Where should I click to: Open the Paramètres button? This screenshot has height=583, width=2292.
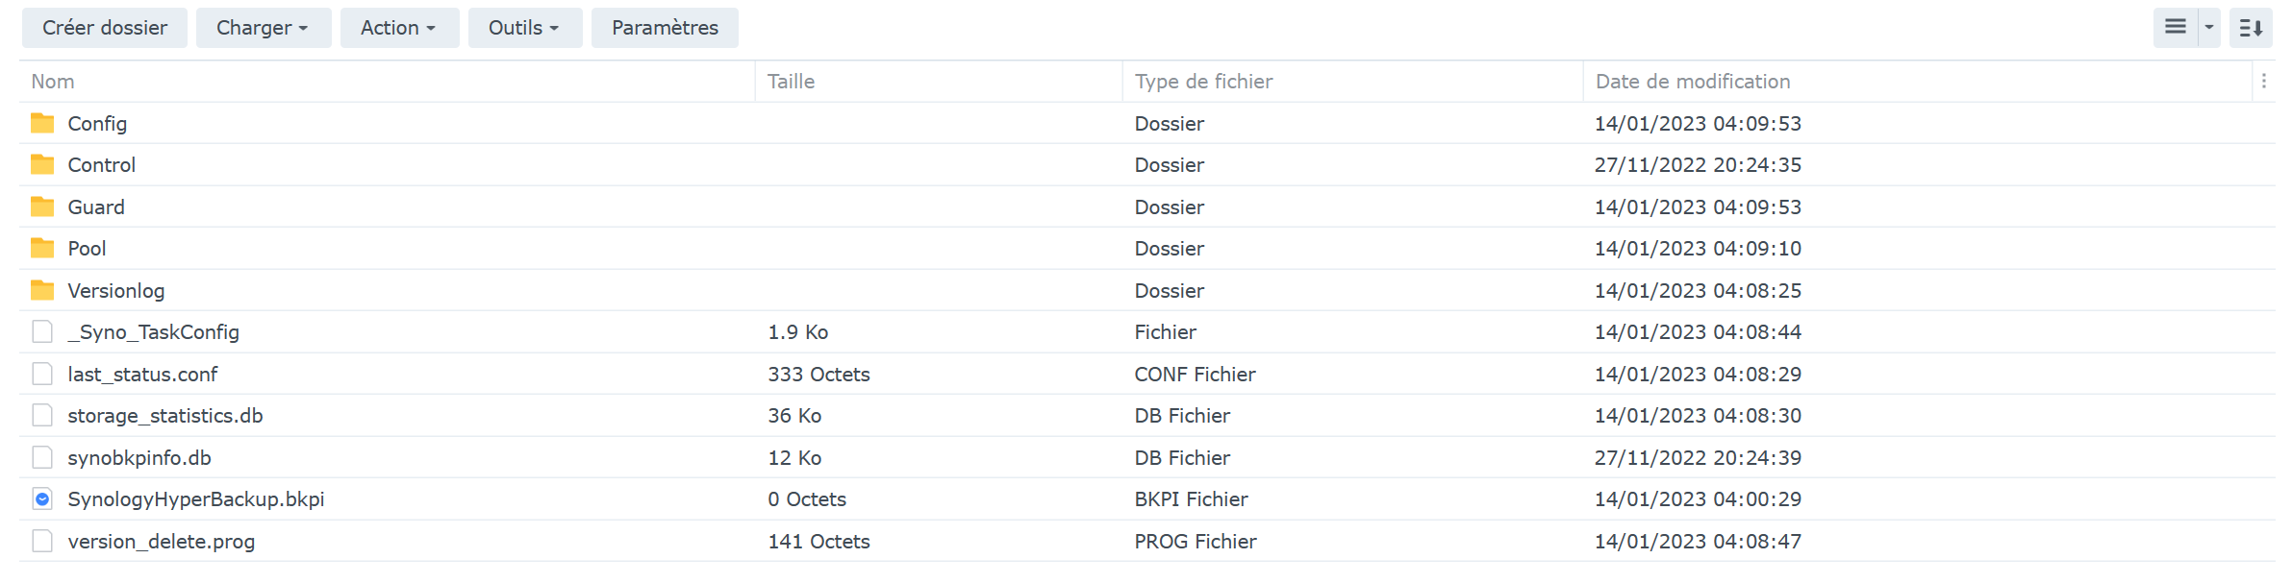point(665,28)
